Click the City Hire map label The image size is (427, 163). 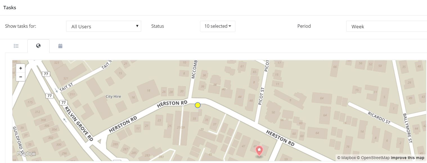[x=113, y=97]
